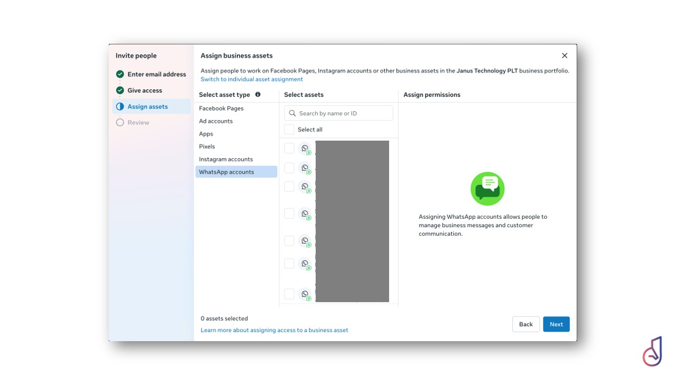The height and width of the screenshot is (385, 686).
Task: Click the first WhatsApp account icon in the list
Action: (x=305, y=149)
